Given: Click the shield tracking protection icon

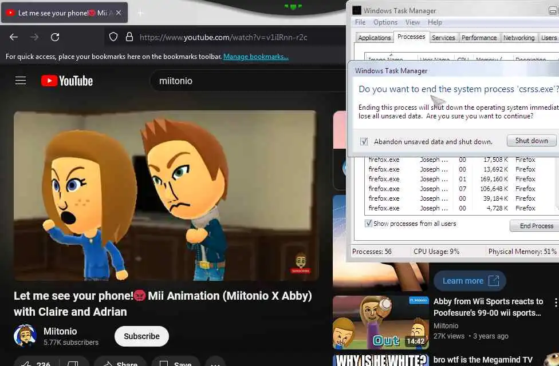Looking at the screenshot, I should (x=113, y=37).
